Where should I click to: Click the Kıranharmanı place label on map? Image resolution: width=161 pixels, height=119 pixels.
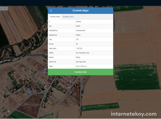click(x=35, y=55)
